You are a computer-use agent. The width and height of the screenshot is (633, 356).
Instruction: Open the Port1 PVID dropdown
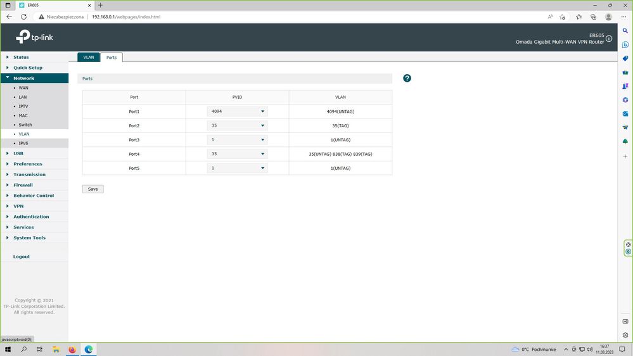237,111
